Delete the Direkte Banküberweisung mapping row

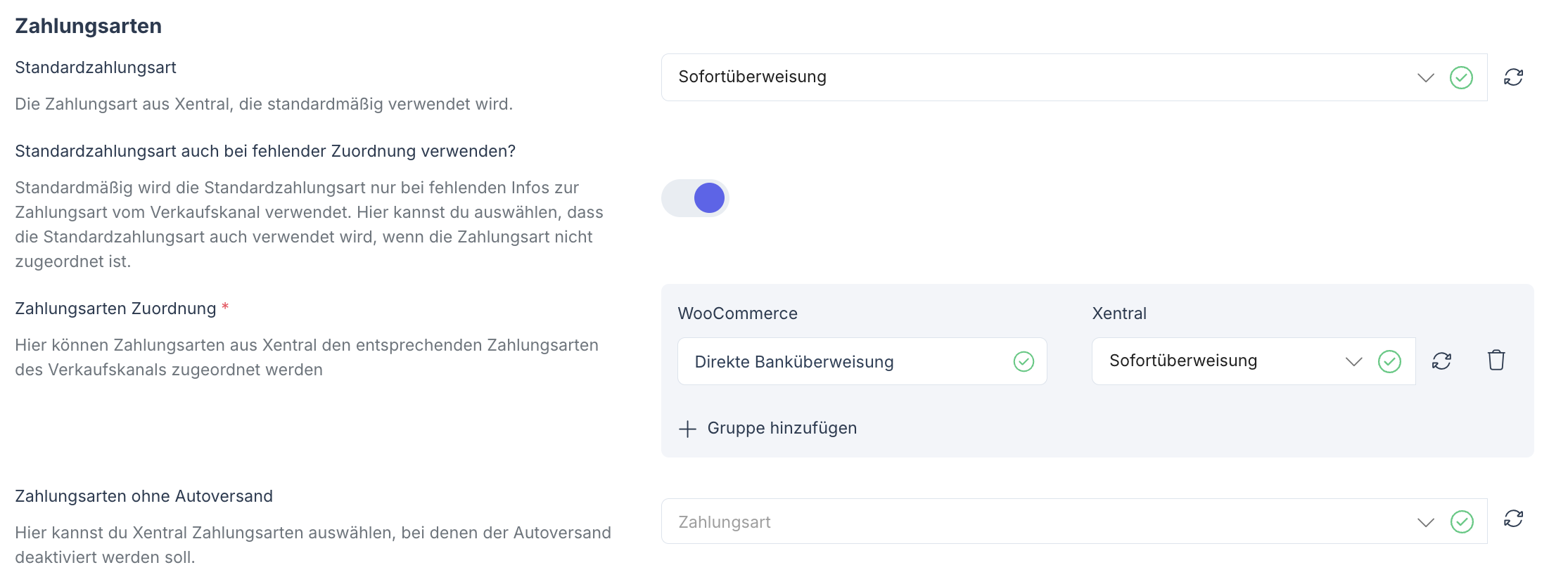tap(1496, 361)
